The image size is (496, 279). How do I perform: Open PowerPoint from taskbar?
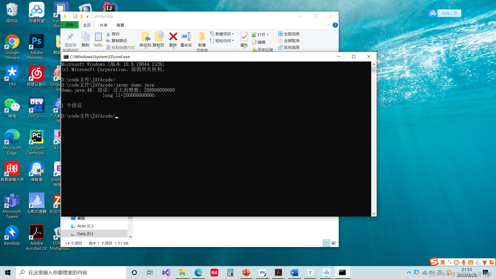246,273
